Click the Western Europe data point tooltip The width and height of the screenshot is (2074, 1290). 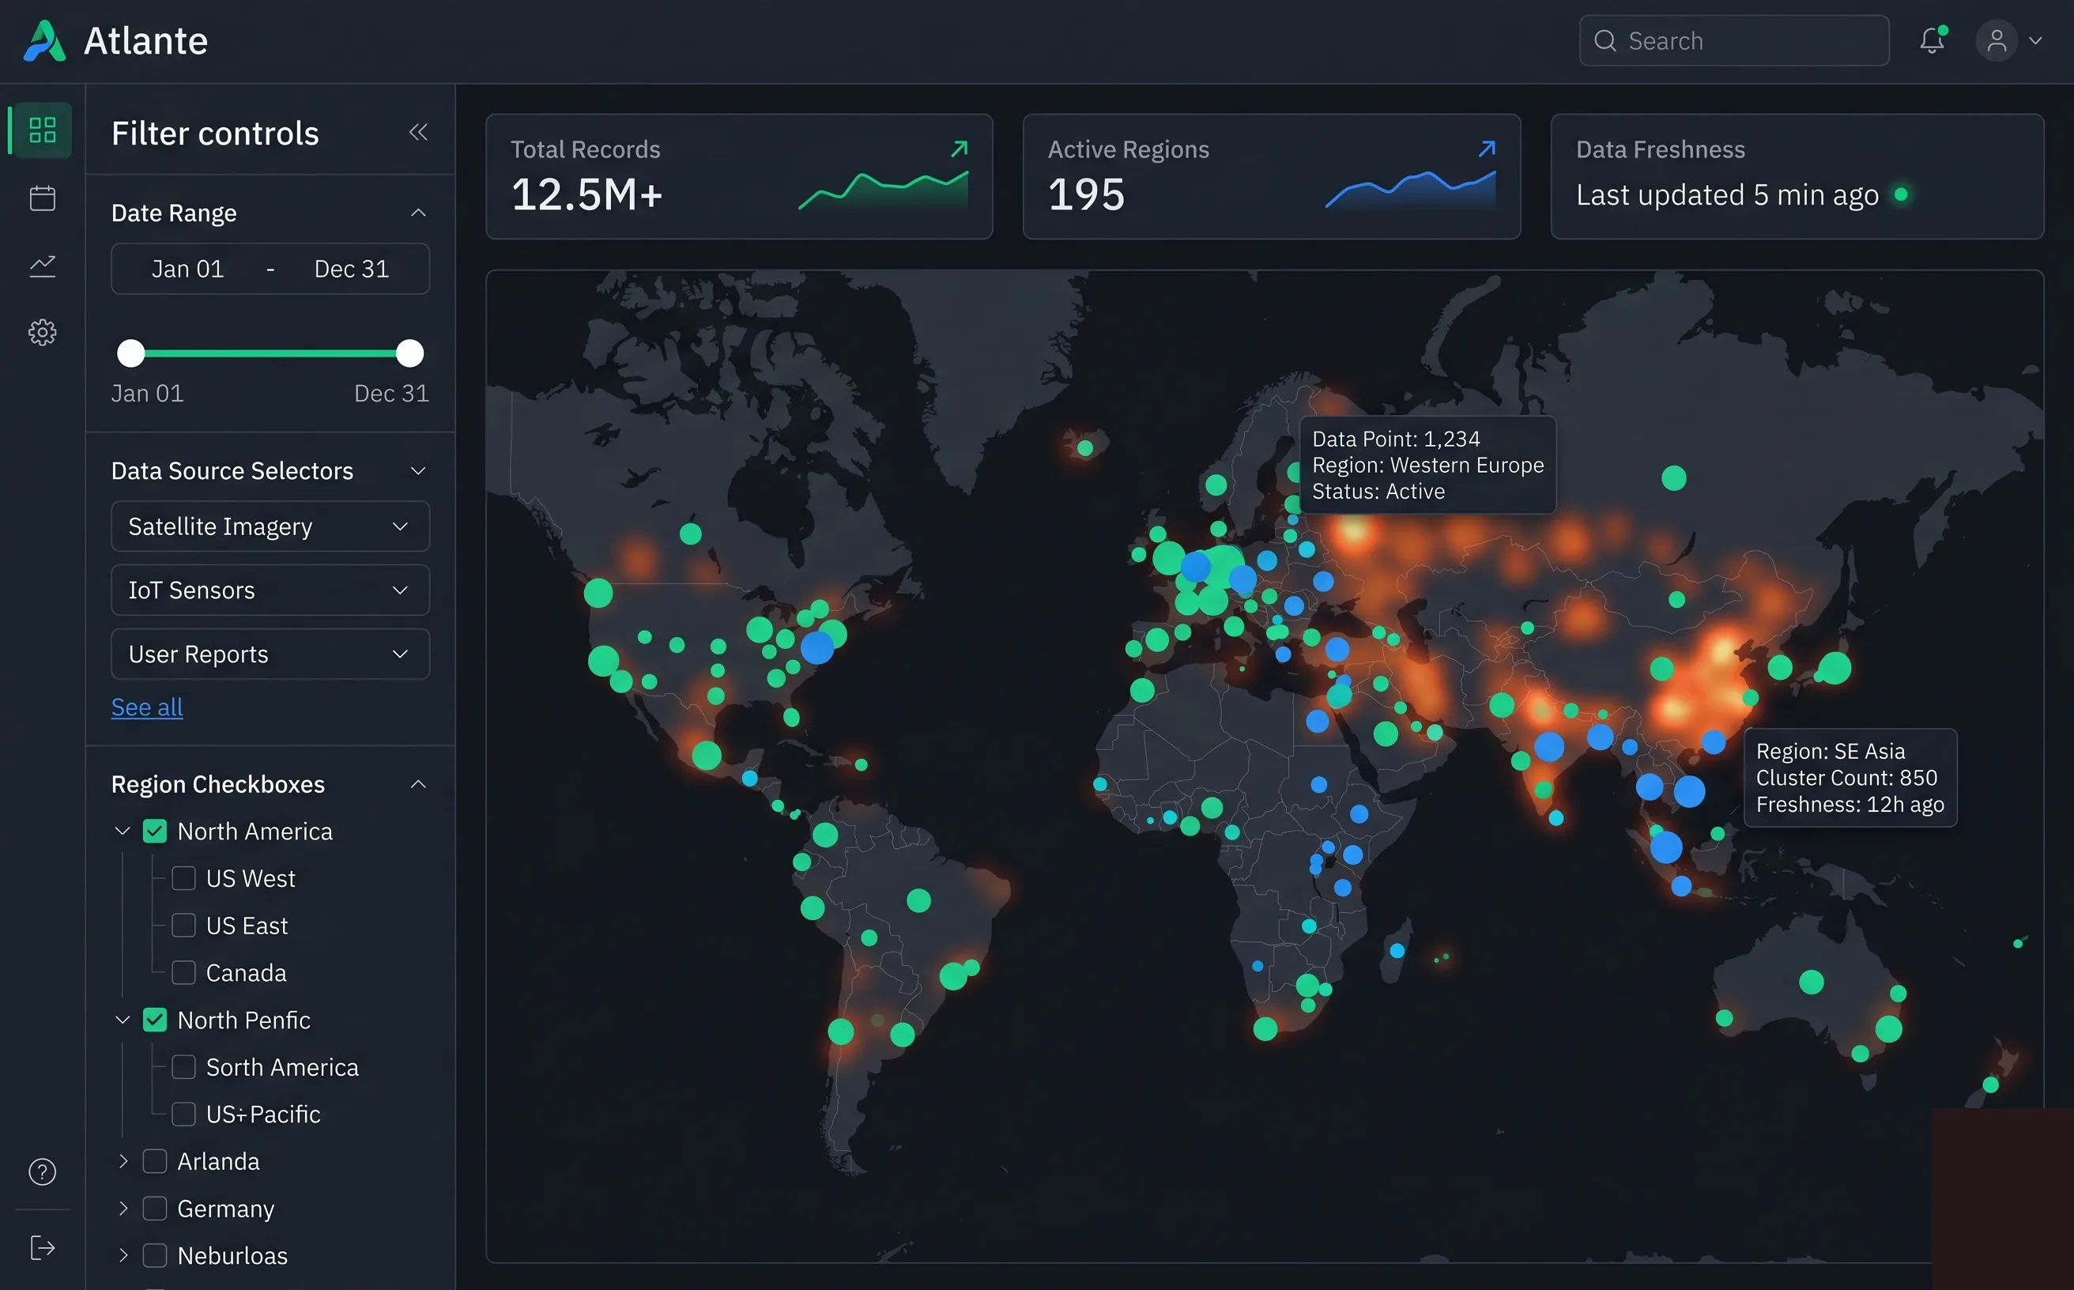point(1427,465)
